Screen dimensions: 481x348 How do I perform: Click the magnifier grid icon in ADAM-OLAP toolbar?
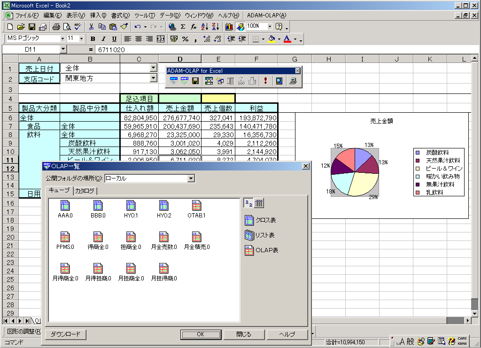click(x=279, y=81)
